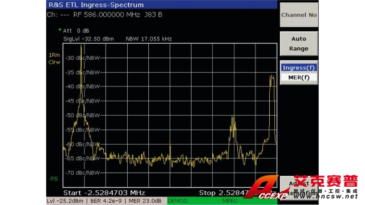Click the Auto Range softkey
Screen dimensions: 365x205
(x=299, y=44)
